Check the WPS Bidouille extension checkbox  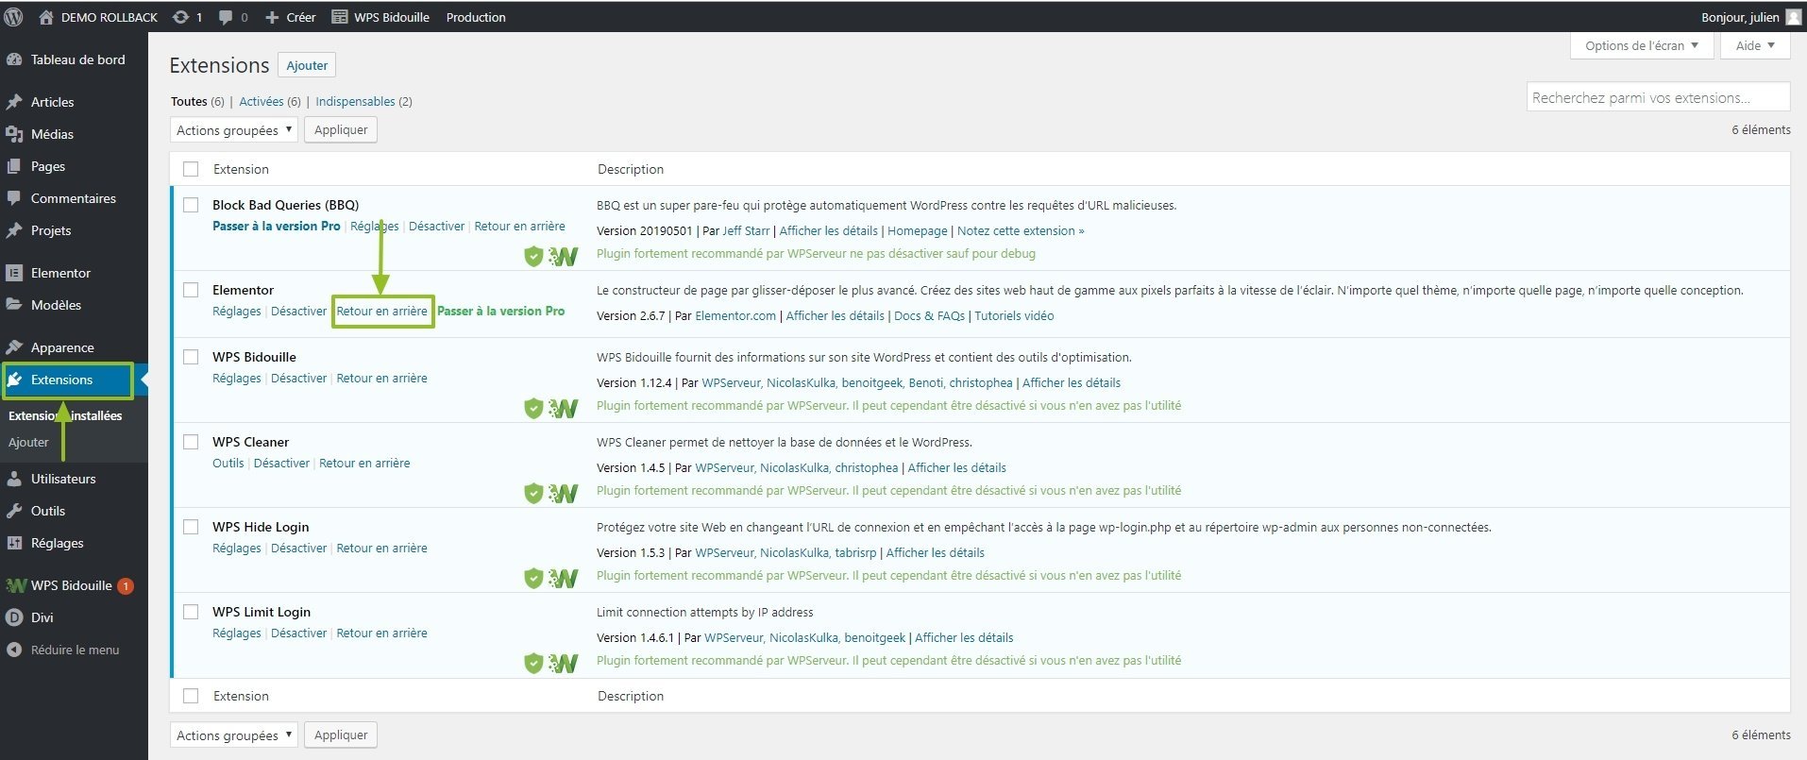pyautogui.click(x=191, y=357)
